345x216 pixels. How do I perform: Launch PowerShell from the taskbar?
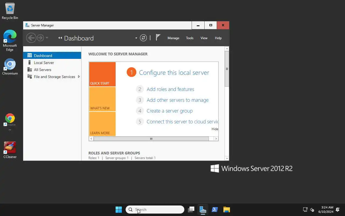(215, 210)
